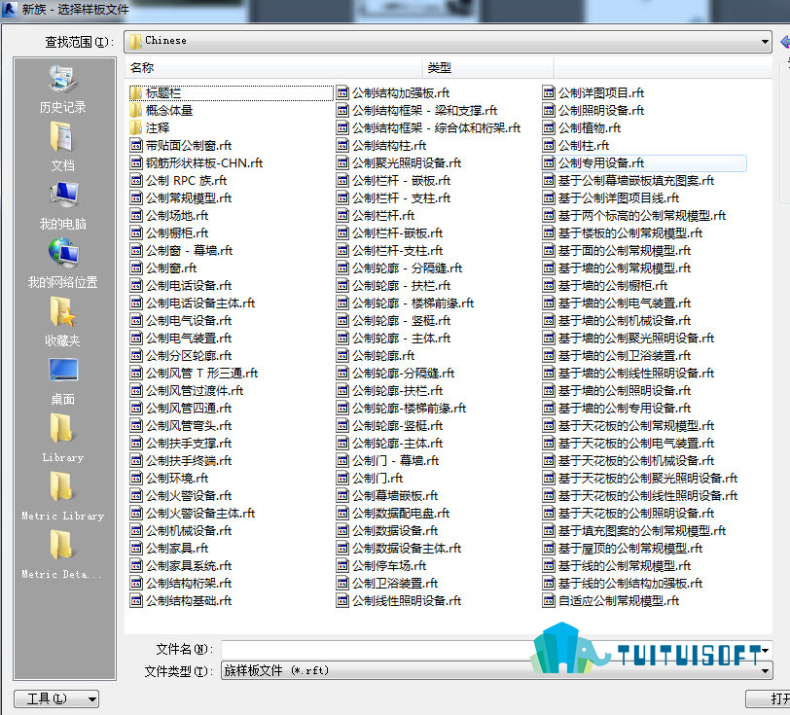Jump to the 桌面 desktop location
The image size is (790, 715).
tap(63, 381)
